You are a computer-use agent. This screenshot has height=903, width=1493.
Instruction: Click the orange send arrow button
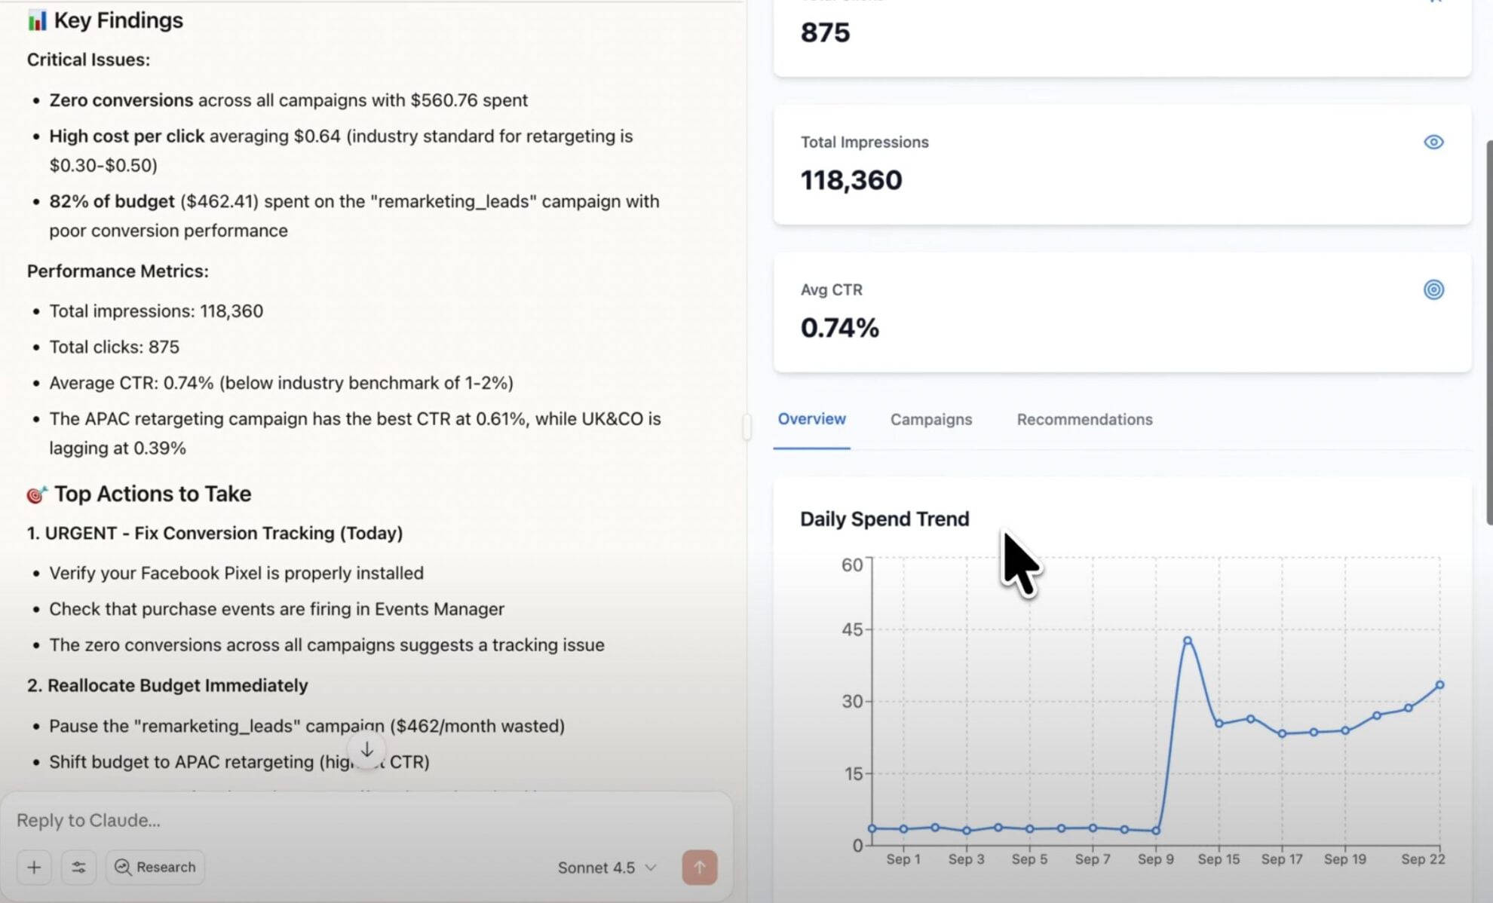(x=699, y=867)
